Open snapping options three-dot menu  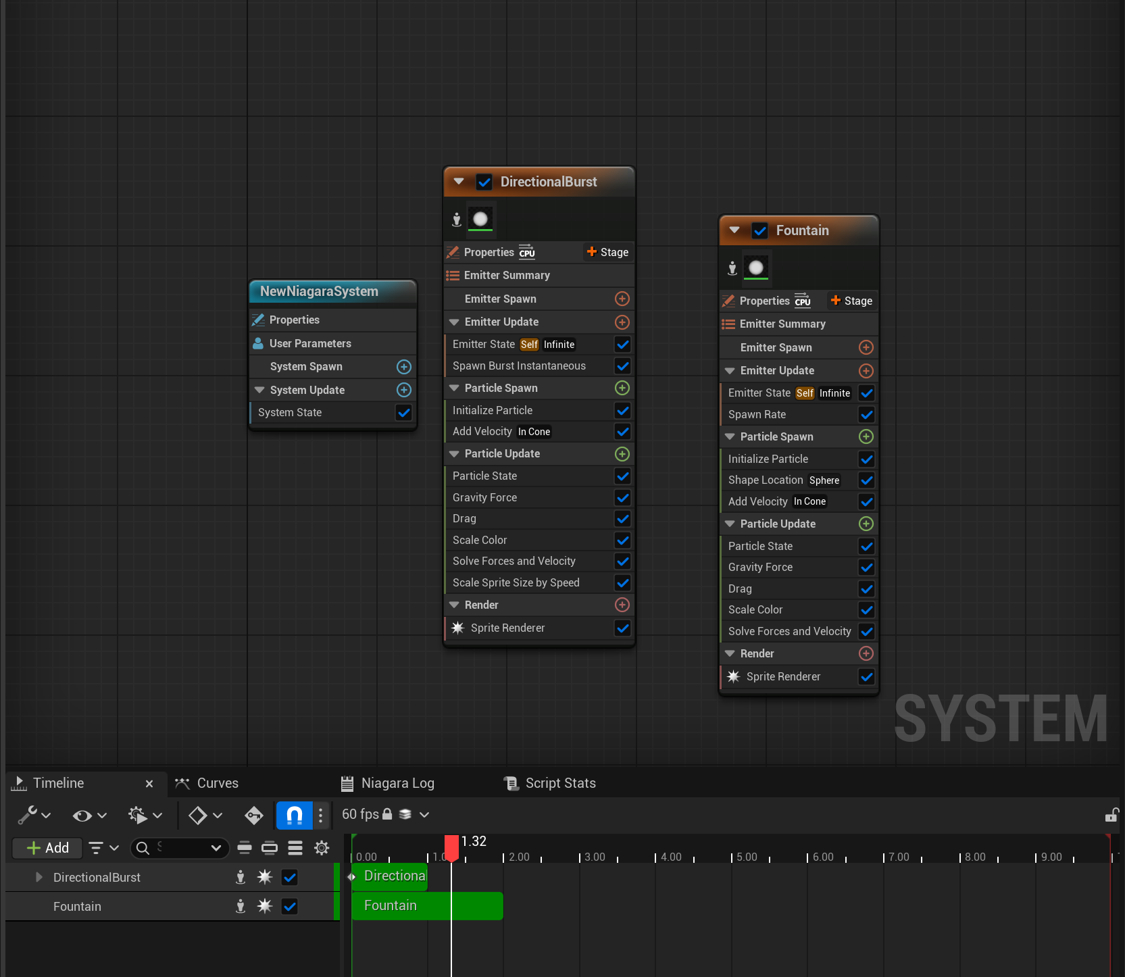[321, 815]
